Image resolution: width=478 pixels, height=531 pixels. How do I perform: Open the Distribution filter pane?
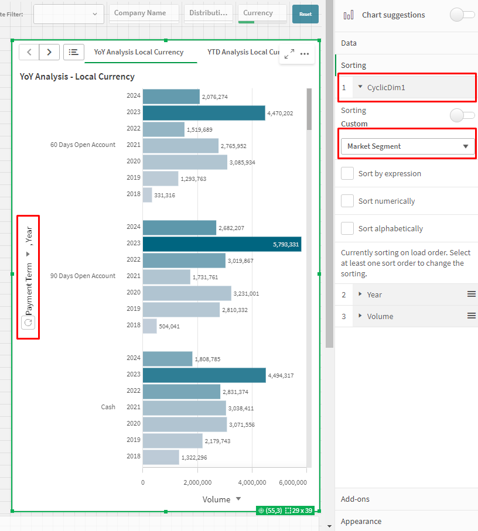coord(209,13)
